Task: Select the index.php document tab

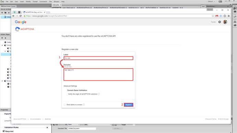Action: (56, 5)
